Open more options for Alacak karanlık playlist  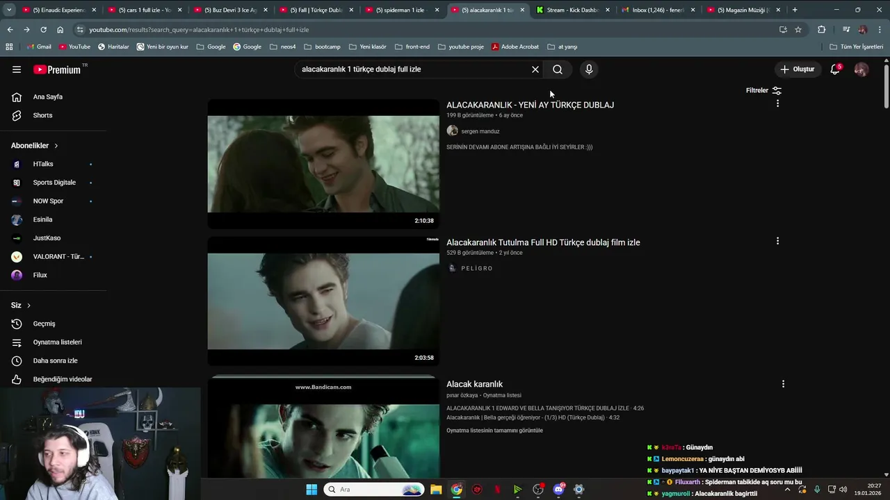783,384
